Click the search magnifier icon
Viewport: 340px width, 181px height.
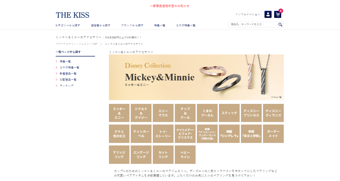tap(280, 24)
